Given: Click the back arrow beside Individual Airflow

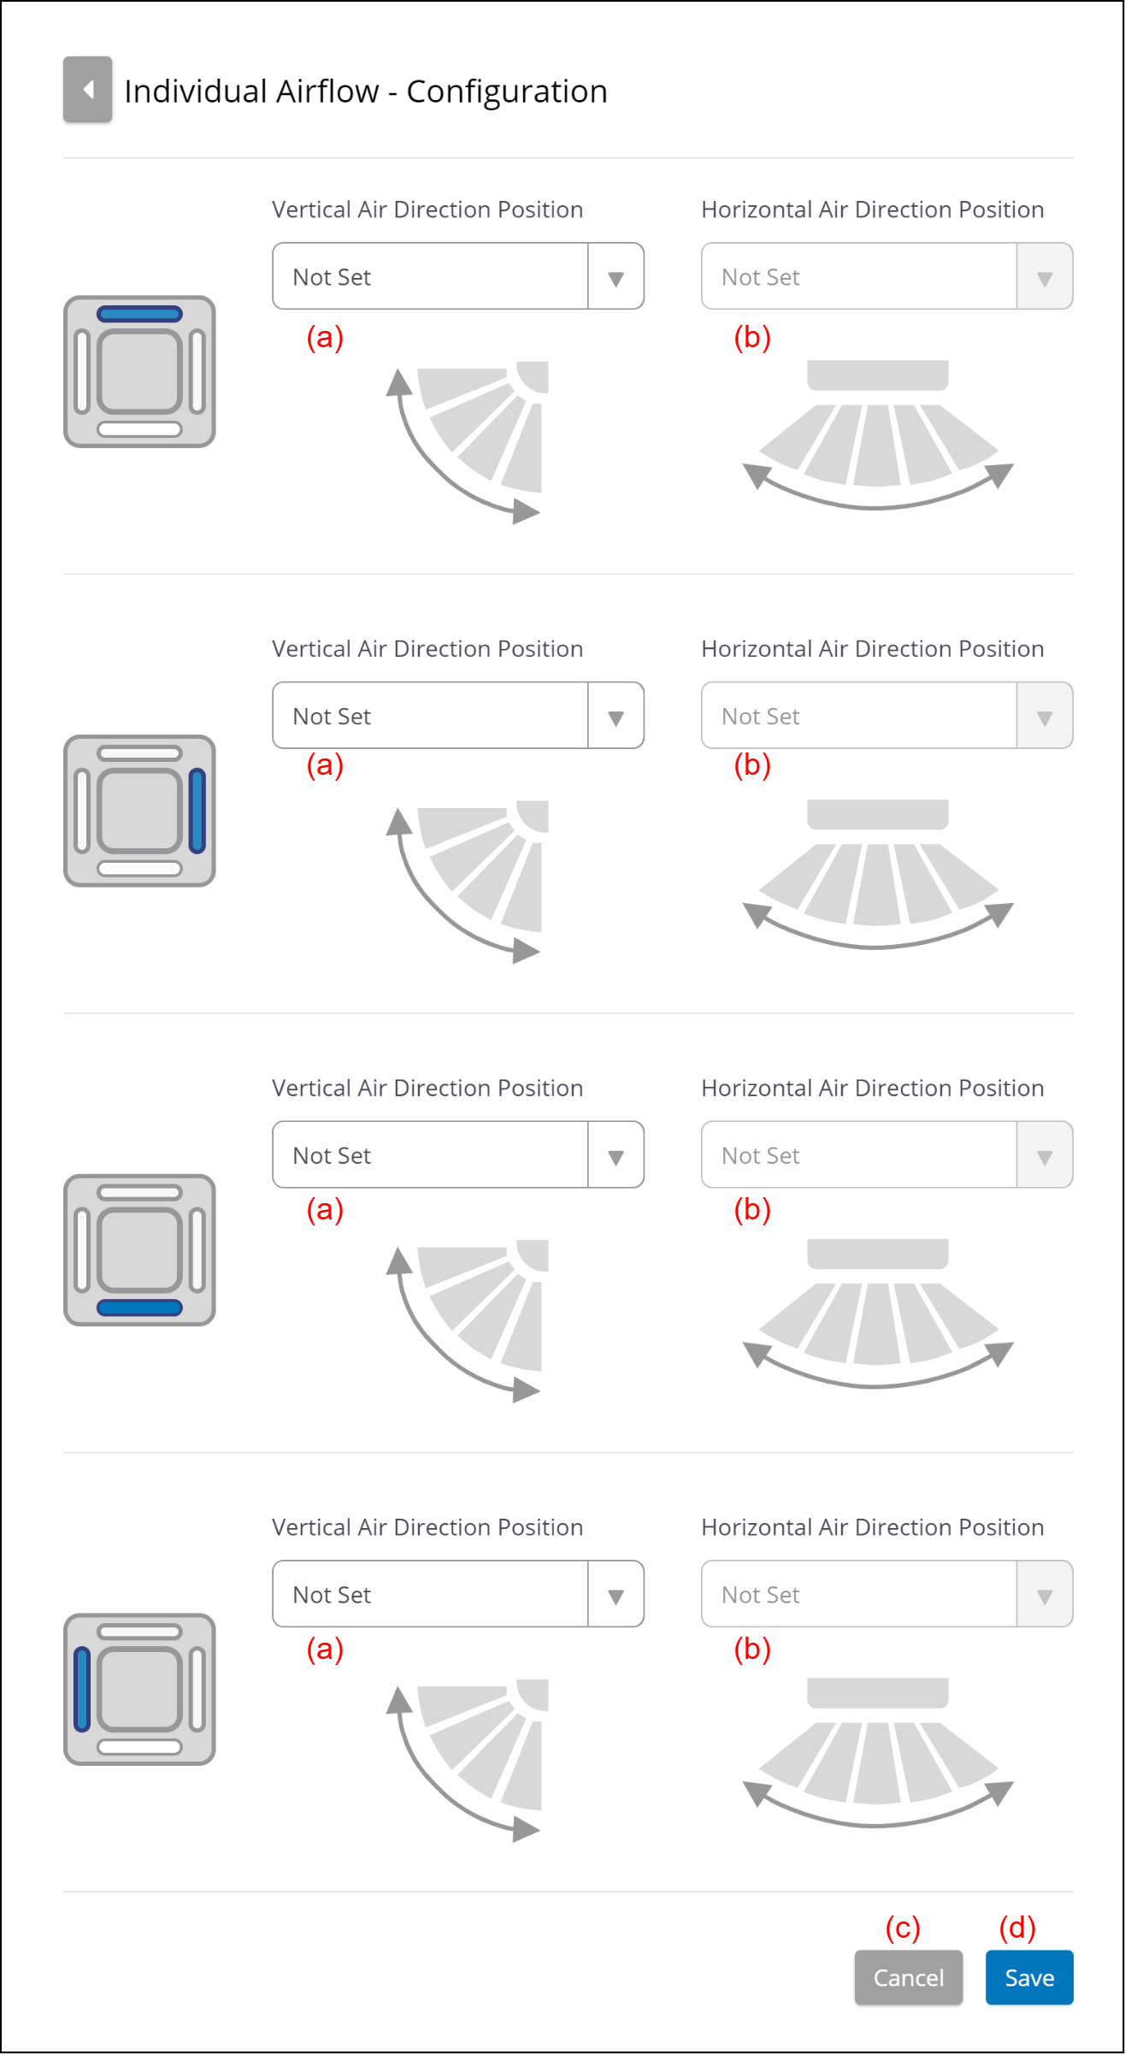Looking at the screenshot, I should (87, 90).
